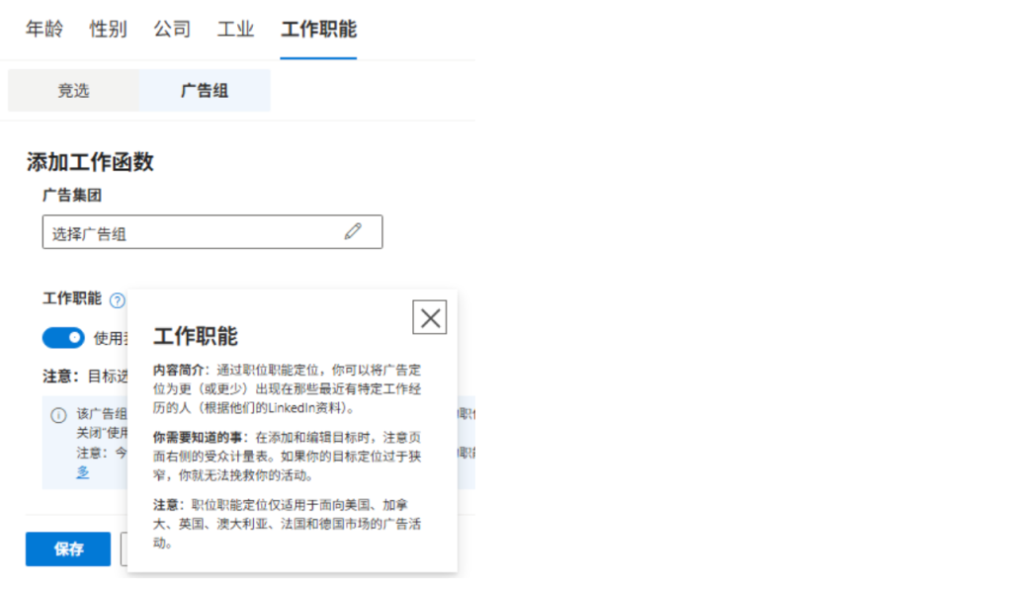
Task: Click the 添加工作函数 heading
Action: click(x=90, y=162)
